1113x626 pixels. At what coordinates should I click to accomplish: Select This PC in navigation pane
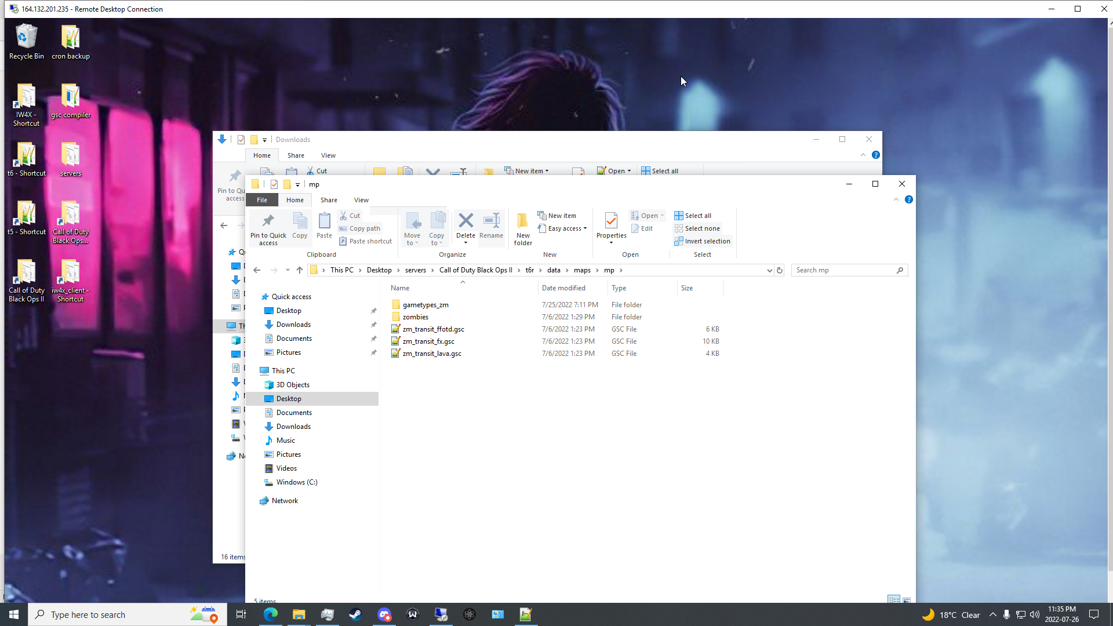283,371
